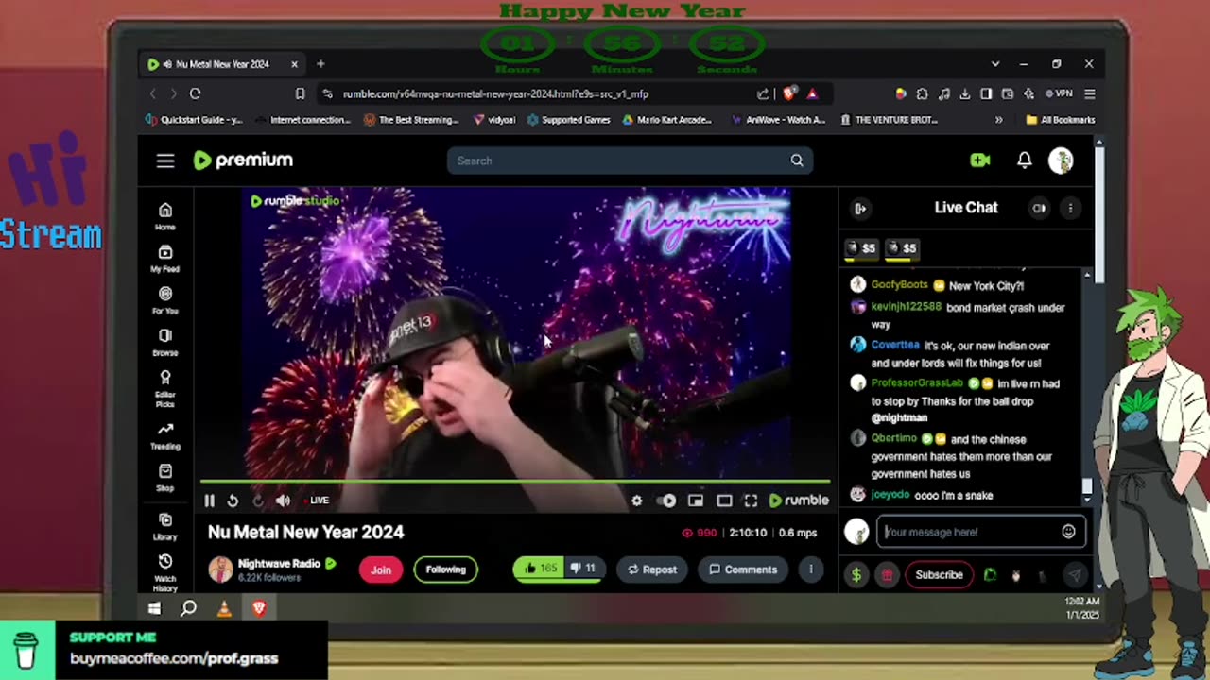Screen dimensions: 1210x680
Task: Click the search magnifier icon
Action: [x=797, y=161]
